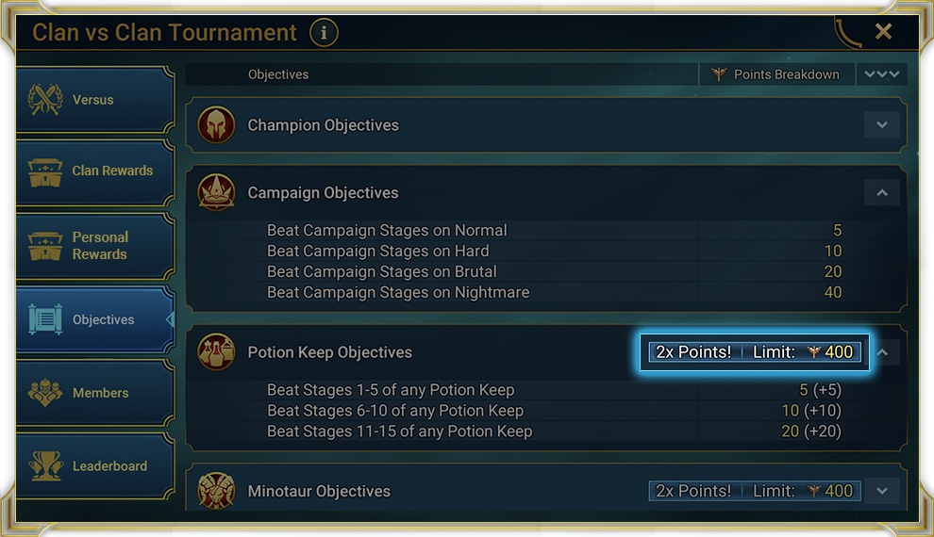Click the Champion Objectives helmet icon
The image size is (934, 537).
coord(217,124)
